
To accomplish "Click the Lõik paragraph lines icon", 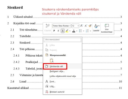I will 47,86.
